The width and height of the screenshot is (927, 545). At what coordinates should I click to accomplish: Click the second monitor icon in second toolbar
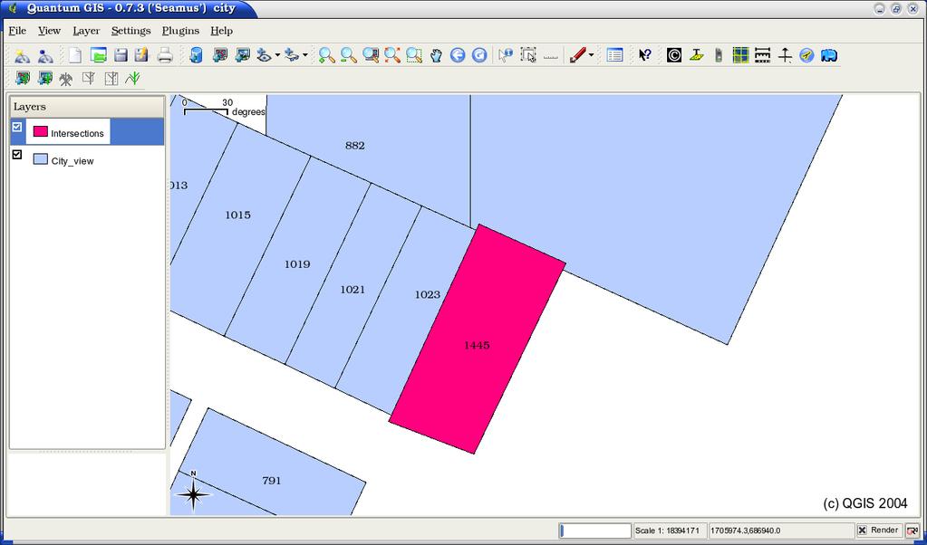(45, 78)
